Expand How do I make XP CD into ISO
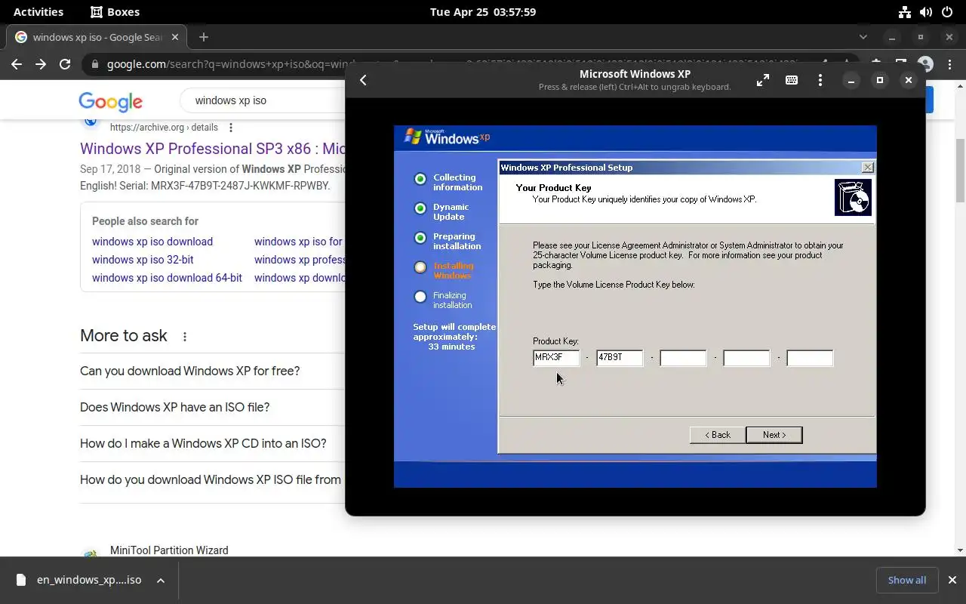966x604 pixels. tap(212, 443)
